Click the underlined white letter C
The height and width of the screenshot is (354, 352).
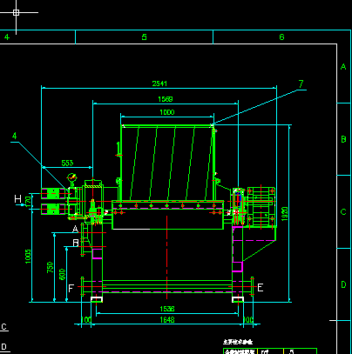[3, 327]
